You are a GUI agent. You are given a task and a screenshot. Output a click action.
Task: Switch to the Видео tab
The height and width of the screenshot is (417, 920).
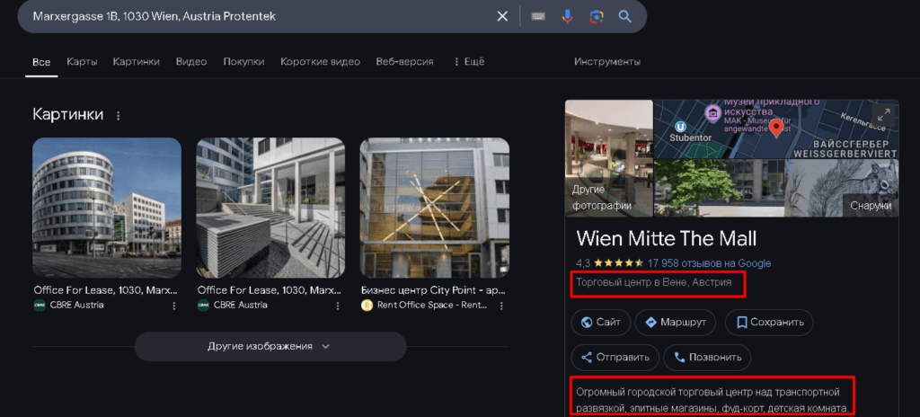tap(191, 62)
